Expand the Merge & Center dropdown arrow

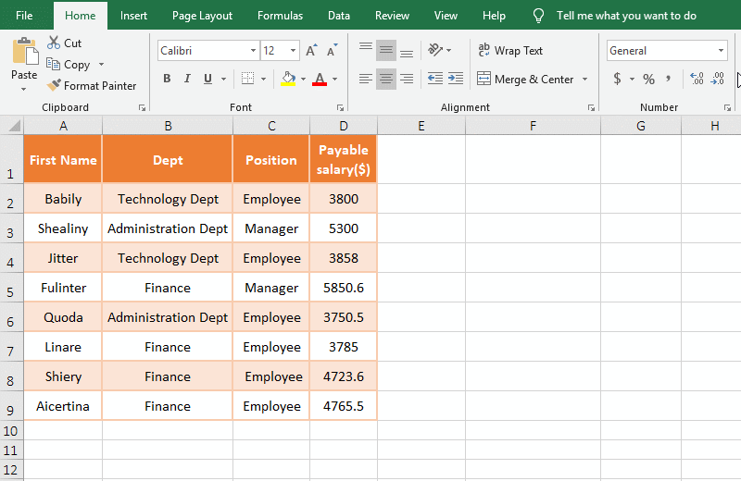tap(585, 80)
